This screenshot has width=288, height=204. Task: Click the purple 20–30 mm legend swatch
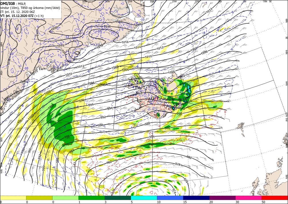[x=222, y=198]
